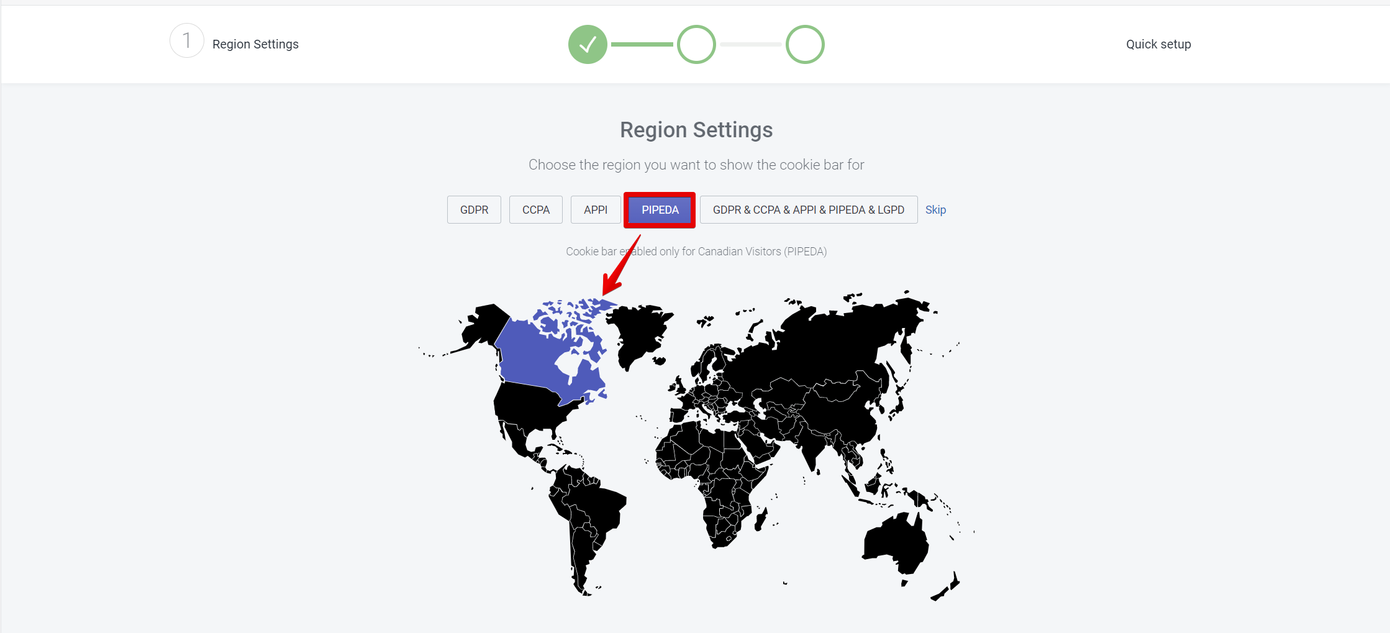
Task: Jump to the third wizard step circle
Action: 805,44
